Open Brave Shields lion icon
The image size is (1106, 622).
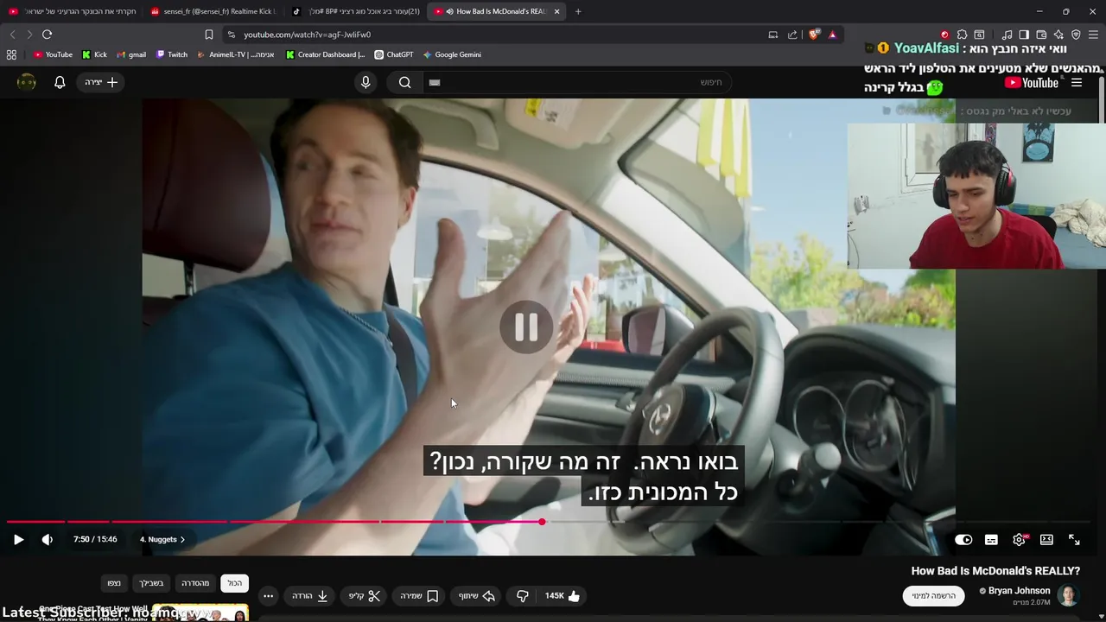(x=814, y=35)
